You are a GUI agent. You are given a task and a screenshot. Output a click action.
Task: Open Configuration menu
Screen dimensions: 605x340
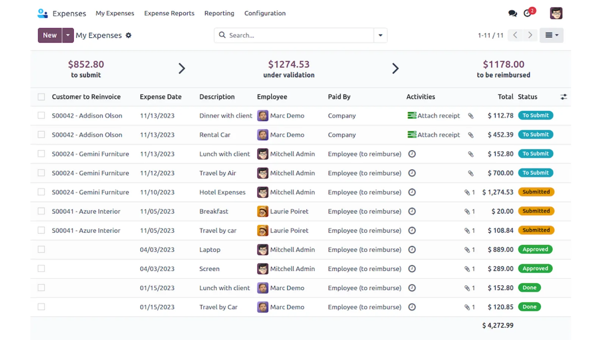(x=265, y=13)
